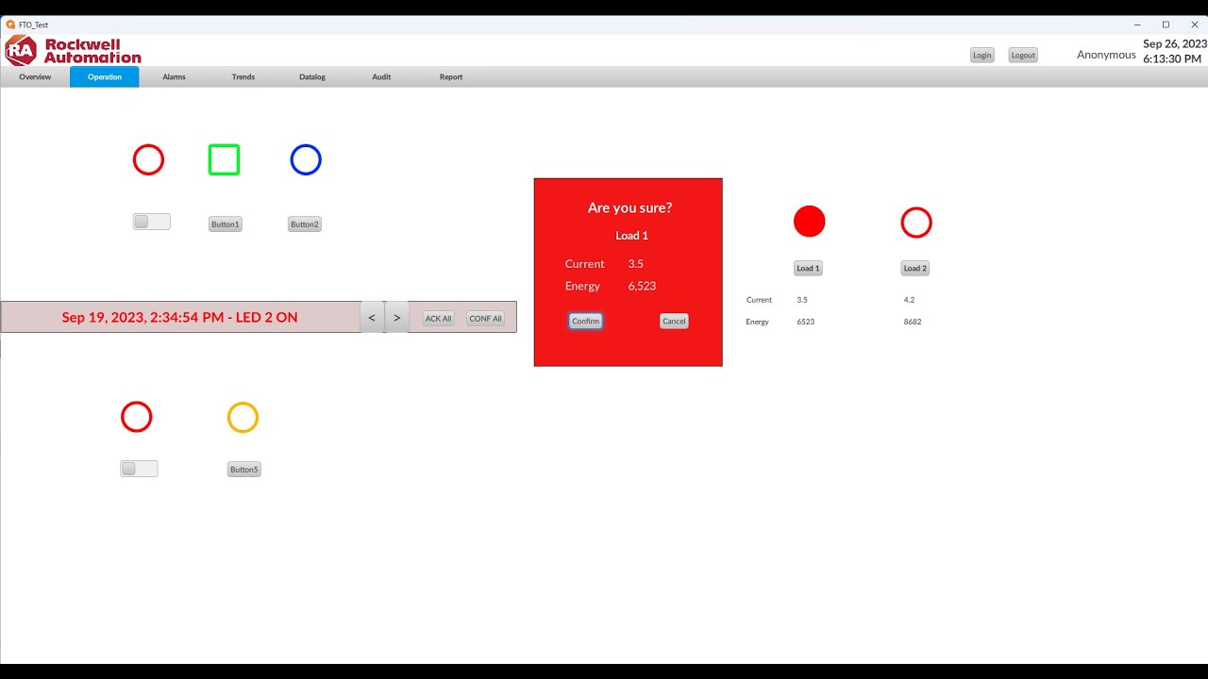Image resolution: width=1208 pixels, height=679 pixels.
Task: Click the CONF All button
Action: pos(486,319)
